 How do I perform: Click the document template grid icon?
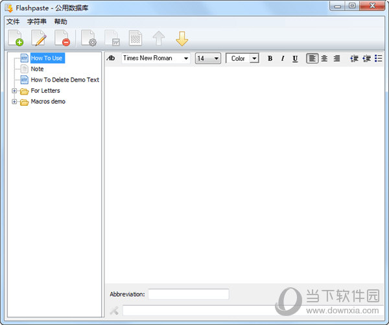[x=136, y=38]
